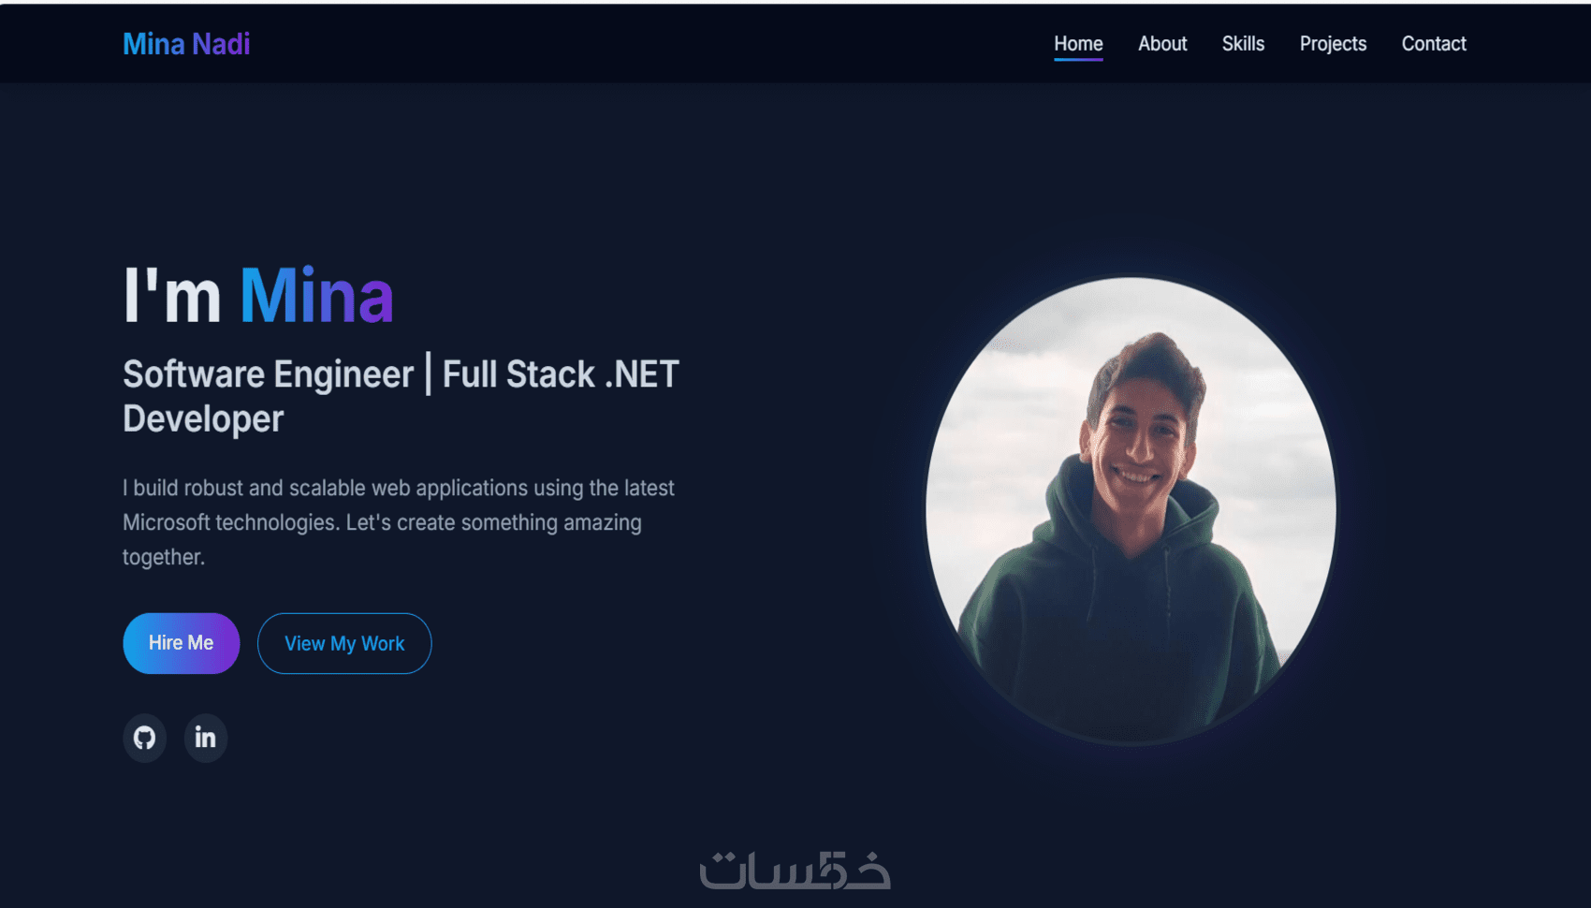Click the "I build robust and scalable" paragraph
Image resolution: width=1591 pixels, height=908 pixels.
[399, 522]
